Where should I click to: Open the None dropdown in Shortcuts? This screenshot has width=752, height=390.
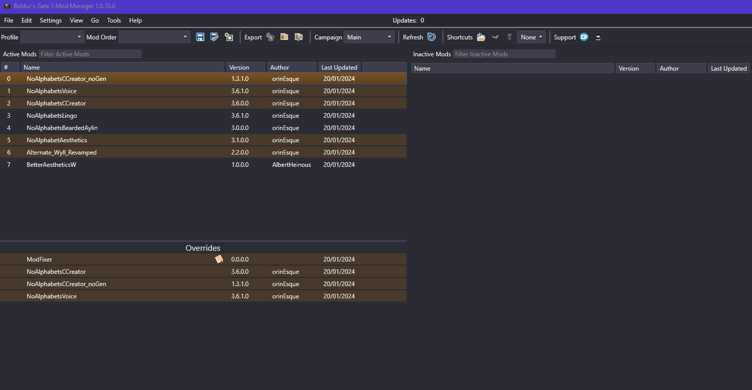point(532,37)
